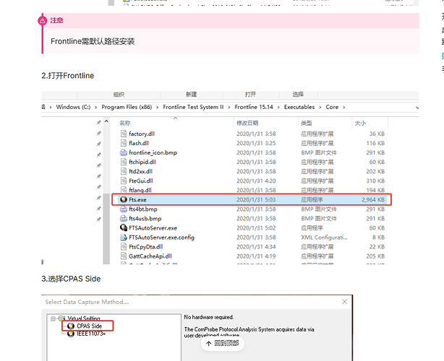
Task: Select the fts4usb.bmp file name
Action: (x=145, y=219)
